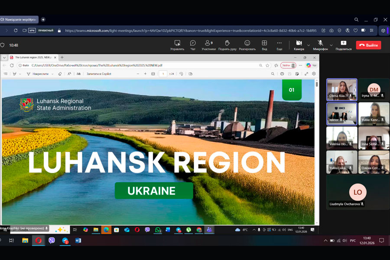Show the participants (Участники) list
390x260 pixels.
[x=208, y=45]
